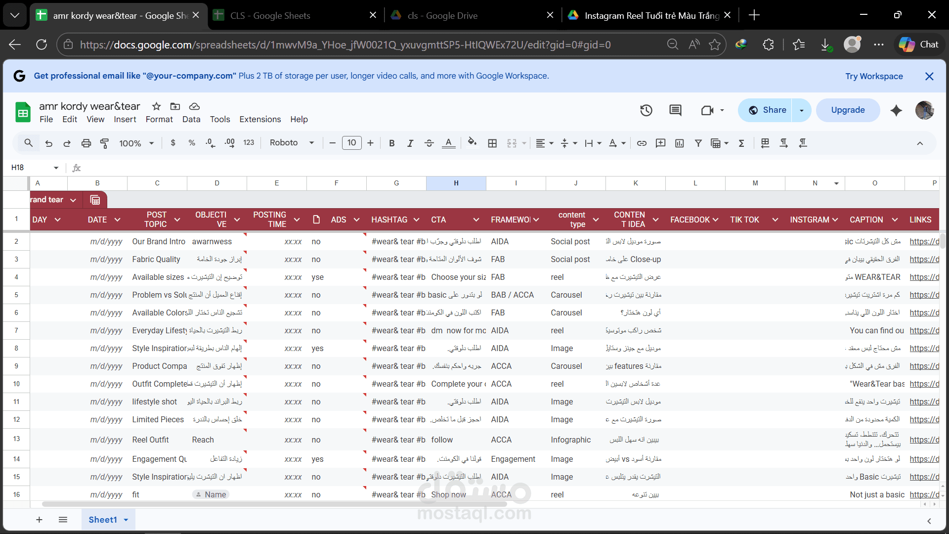The height and width of the screenshot is (534, 949).
Task: Open the version history clock icon
Action: [646, 110]
